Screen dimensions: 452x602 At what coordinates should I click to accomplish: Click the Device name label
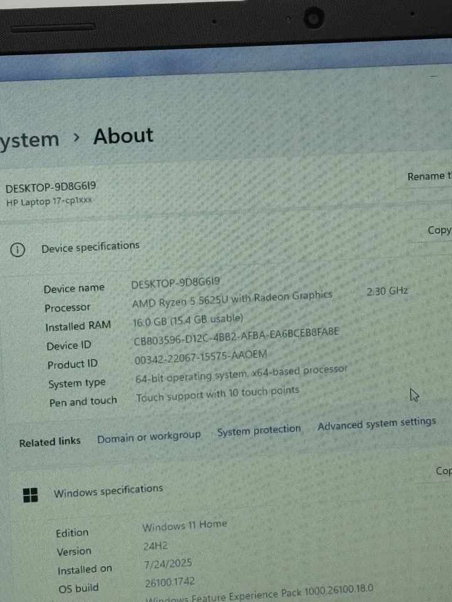tap(74, 288)
